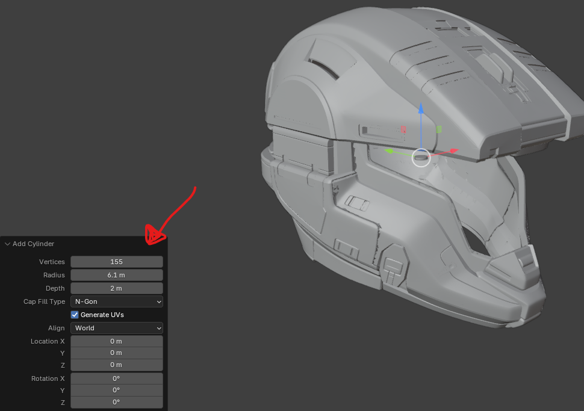Click the Rotation X field

(117, 379)
